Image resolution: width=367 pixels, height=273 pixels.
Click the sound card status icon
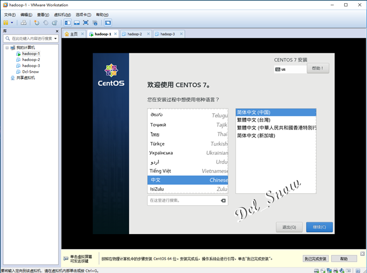pos(342,271)
